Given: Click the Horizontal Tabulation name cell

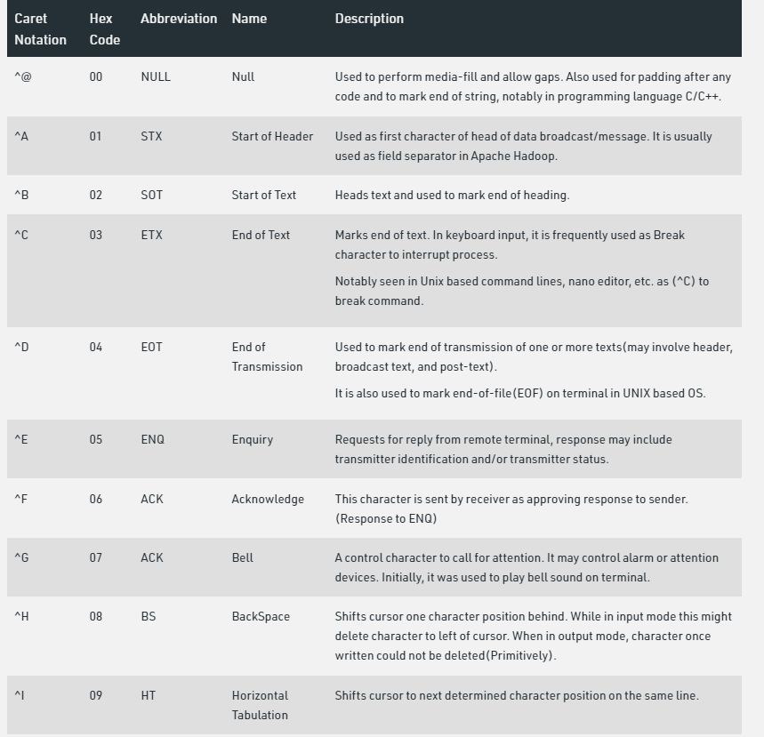Looking at the screenshot, I should pos(260,705).
